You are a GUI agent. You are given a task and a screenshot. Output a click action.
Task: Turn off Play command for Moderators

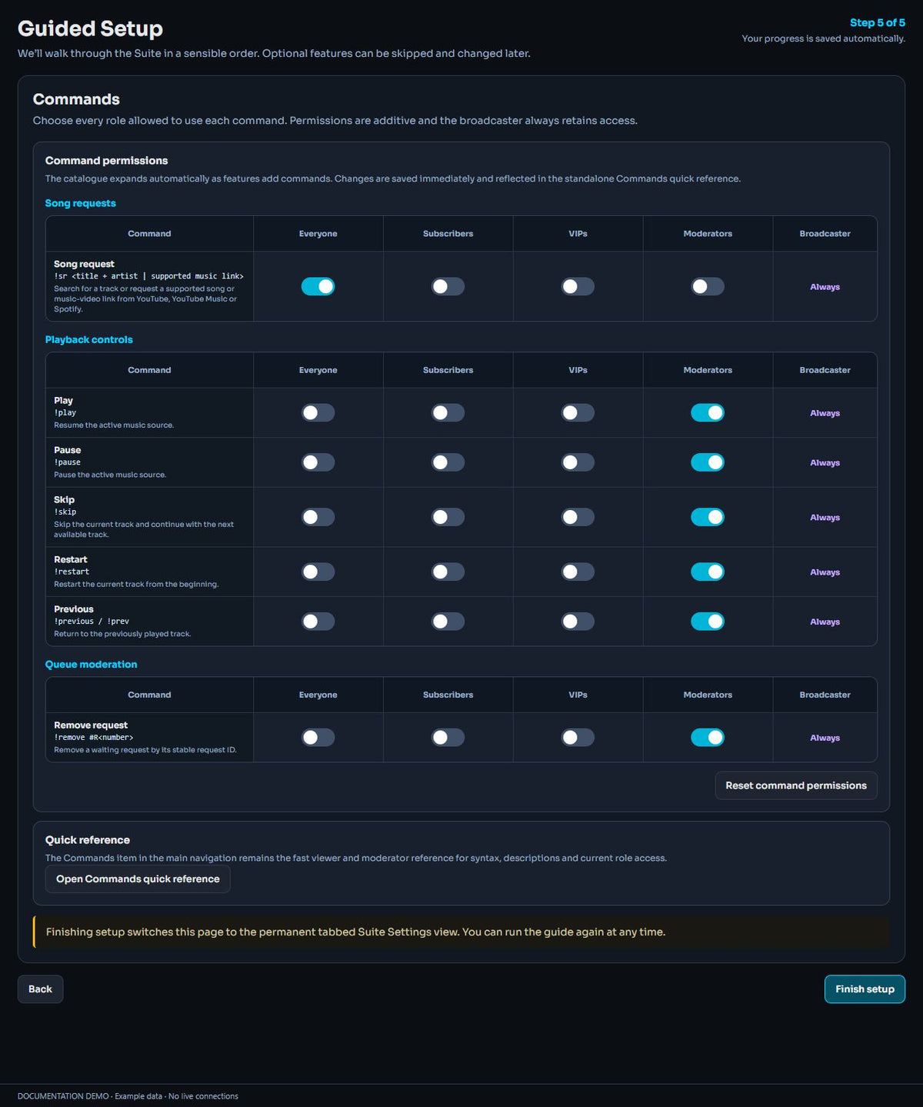click(x=708, y=412)
